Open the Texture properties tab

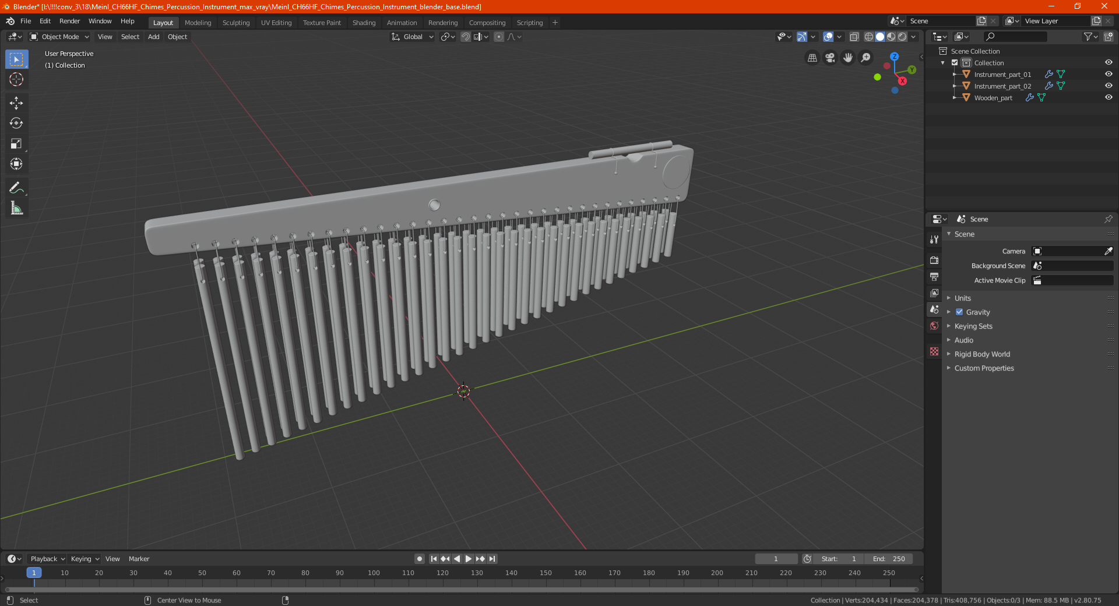(x=934, y=351)
